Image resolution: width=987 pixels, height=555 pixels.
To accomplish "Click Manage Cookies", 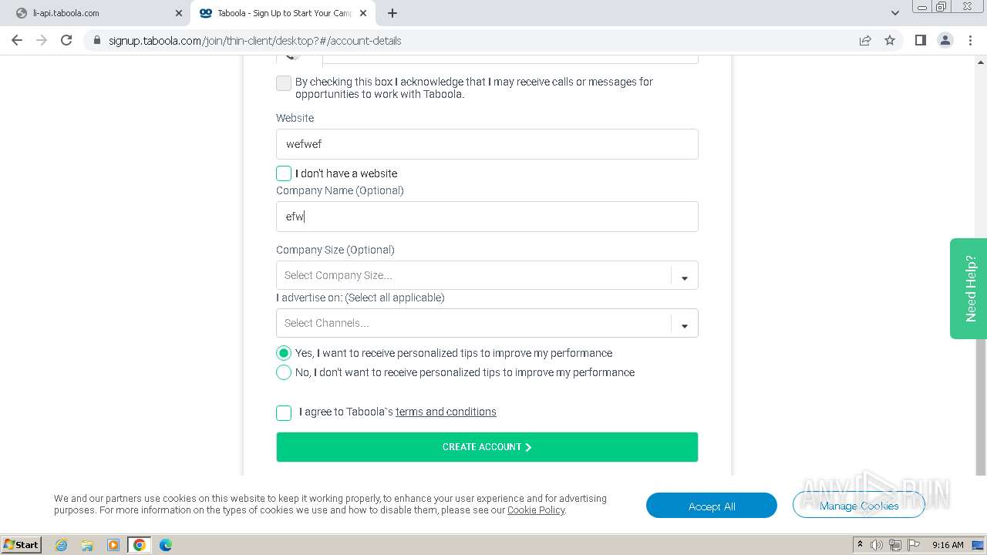I will tap(859, 506).
